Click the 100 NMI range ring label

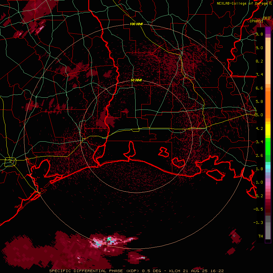pos(136,24)
